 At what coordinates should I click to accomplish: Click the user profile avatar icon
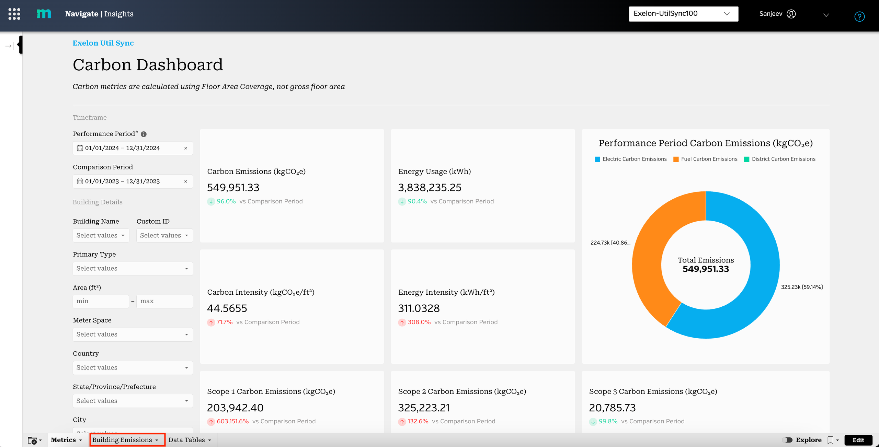pyautogui.click(x=791, y=14)
